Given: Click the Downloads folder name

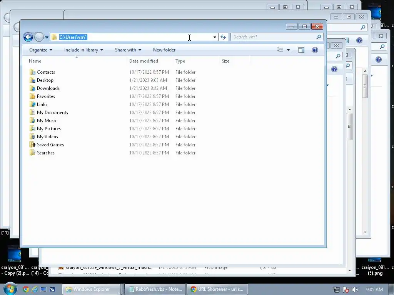Looking at the screenshot, I should [48, 88].
